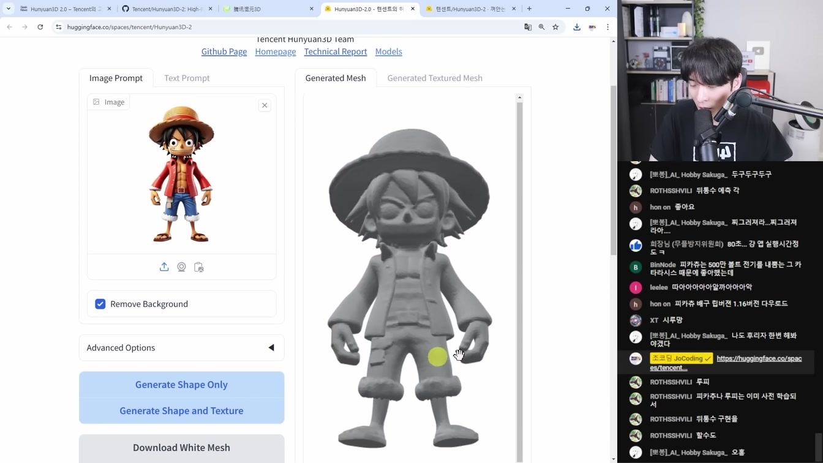Open the Generated Textured Mesh tab

435,78
